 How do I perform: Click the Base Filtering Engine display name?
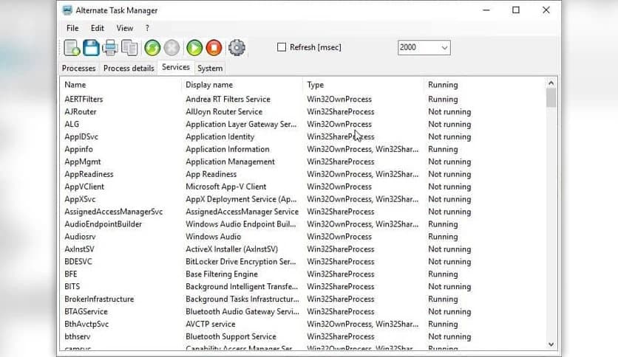222,274
